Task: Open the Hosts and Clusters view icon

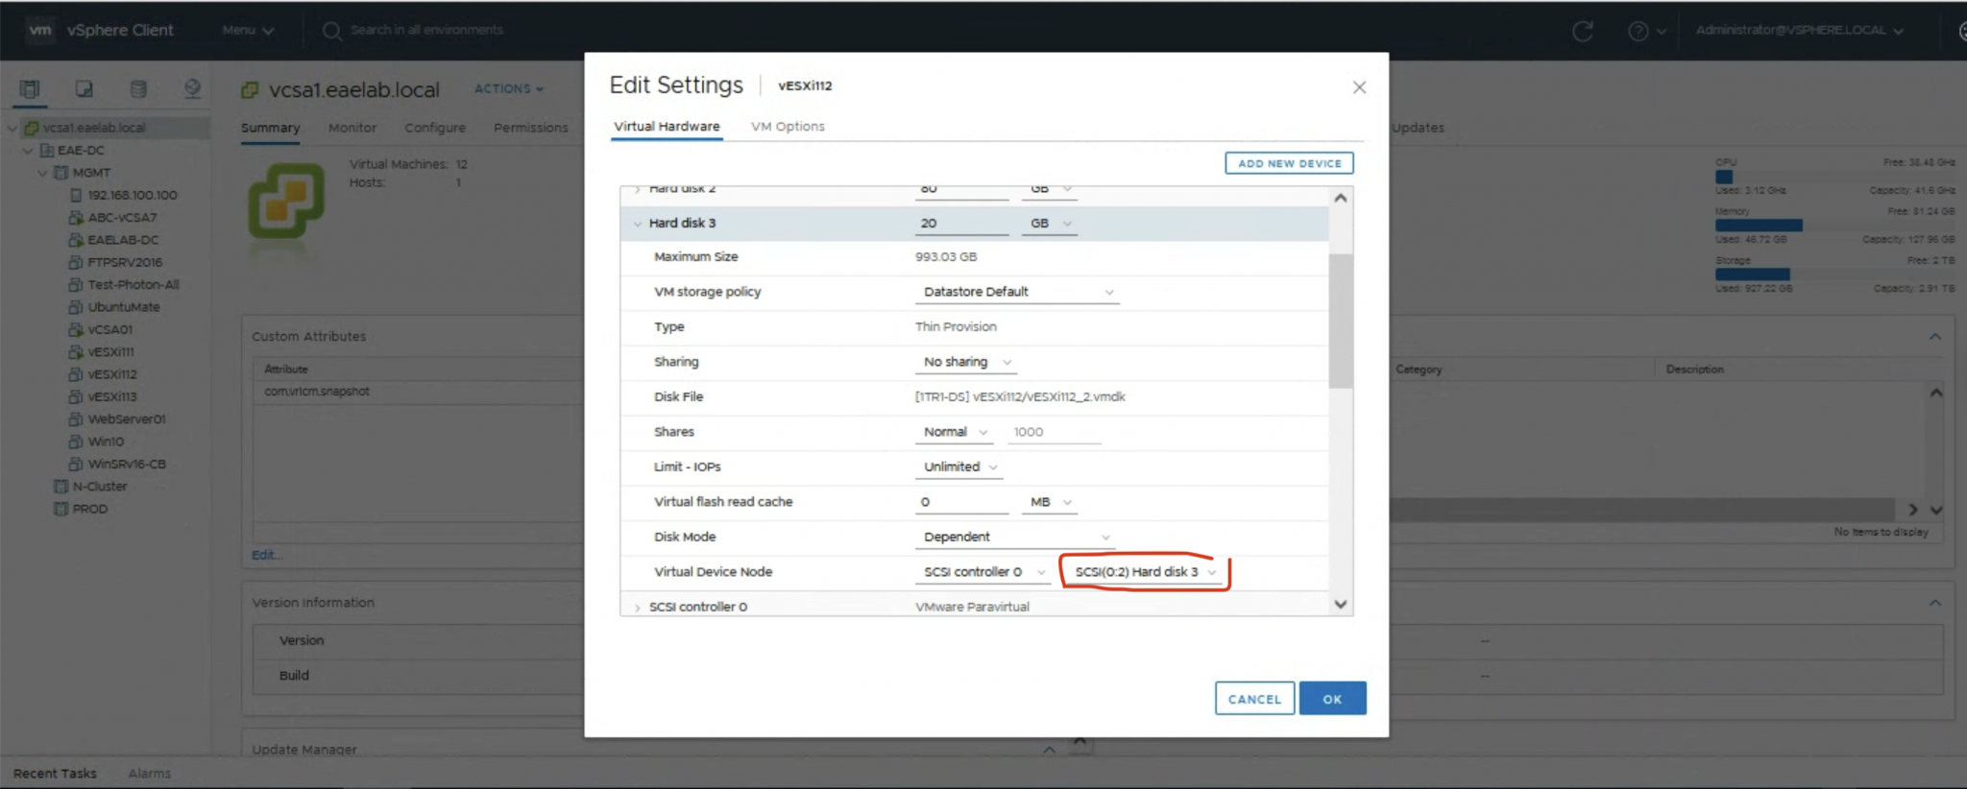Action: [30, 89]
